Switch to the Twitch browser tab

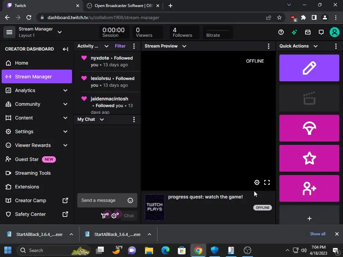pyautogui.click(x=43, y=6)
